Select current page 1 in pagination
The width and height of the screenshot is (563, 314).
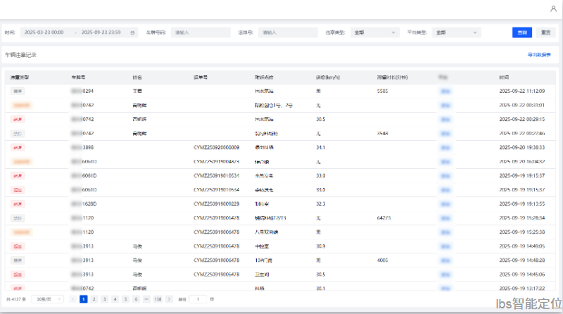tap(83, 299)
